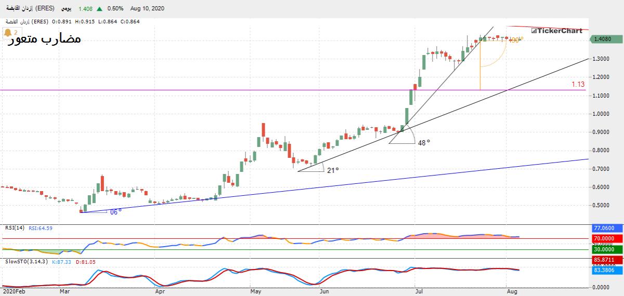The image size is (624, 296).
Task: Select the blue 06° angle annotation
Action: click(115, 212)
